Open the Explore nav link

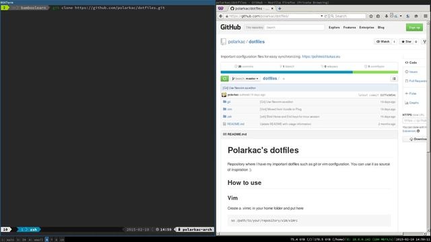[334, 28]
